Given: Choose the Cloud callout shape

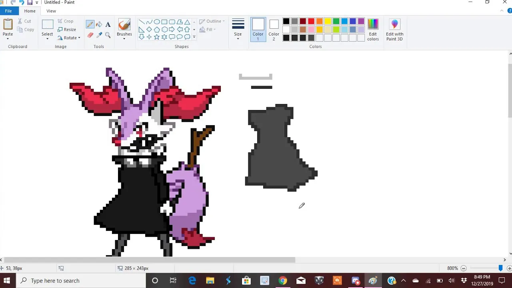Looking at the screenshot, I should point(187,37).
